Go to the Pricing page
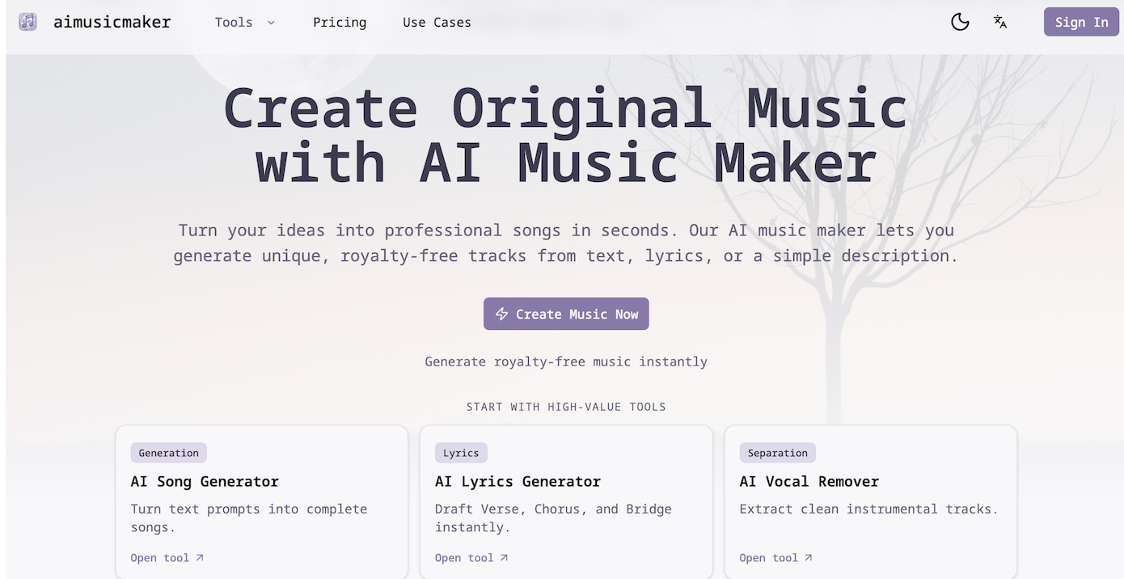Screen dimensions: 1124x579 pos(340,23)
